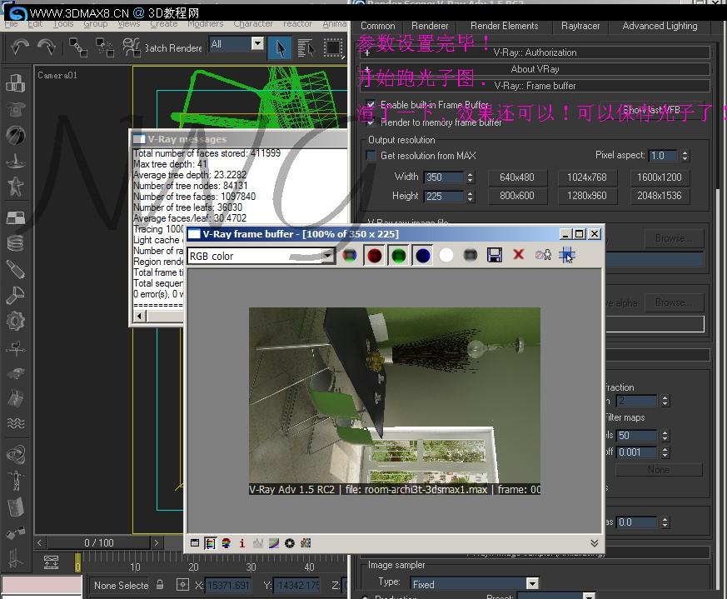
Task: Open the Modifiers menu
Action: pos(206,23)
